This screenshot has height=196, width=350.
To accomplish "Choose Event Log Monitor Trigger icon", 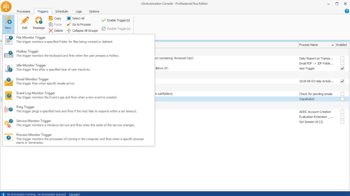I will coord(9,96).
